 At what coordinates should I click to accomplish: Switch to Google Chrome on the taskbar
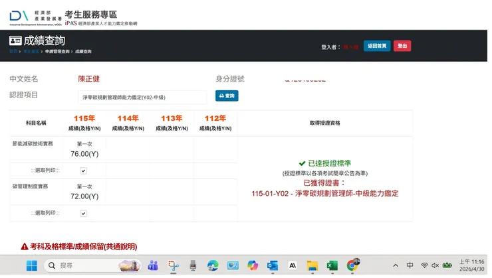[x=352, y=265]
